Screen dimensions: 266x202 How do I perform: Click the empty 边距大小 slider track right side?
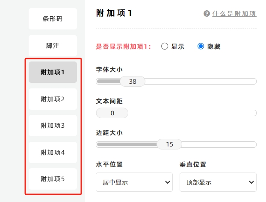[219, 144]
